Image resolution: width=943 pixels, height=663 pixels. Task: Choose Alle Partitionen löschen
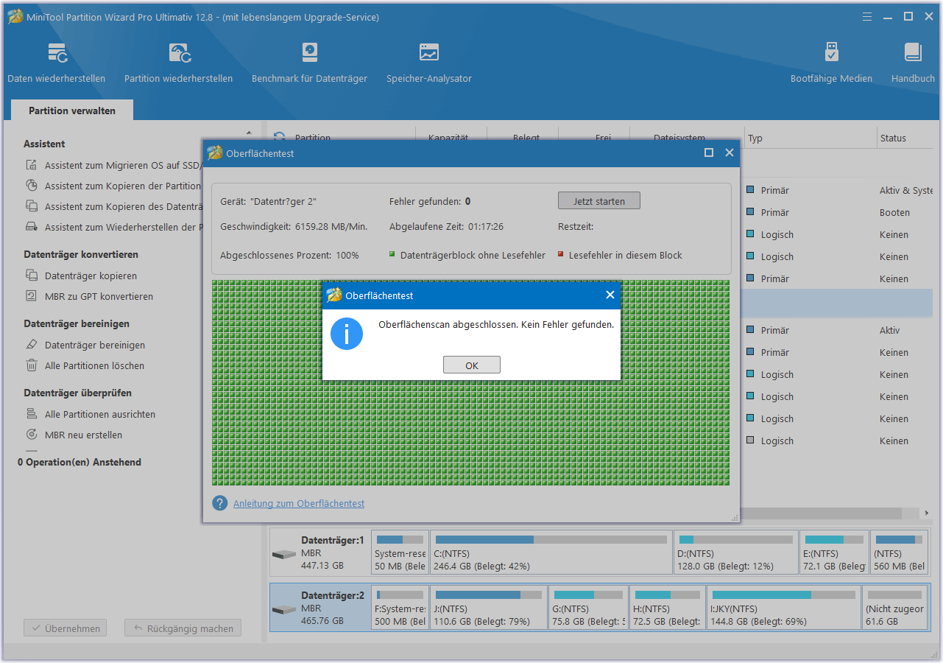click(94, 365)
